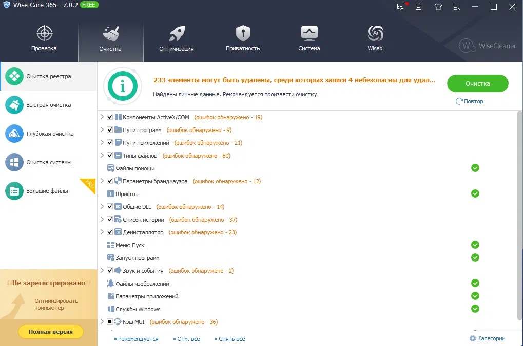Viewport: 523px width, 346px height.
Task: Toggle Кэш MUI partial checkbox
Action: pos(110,322)
